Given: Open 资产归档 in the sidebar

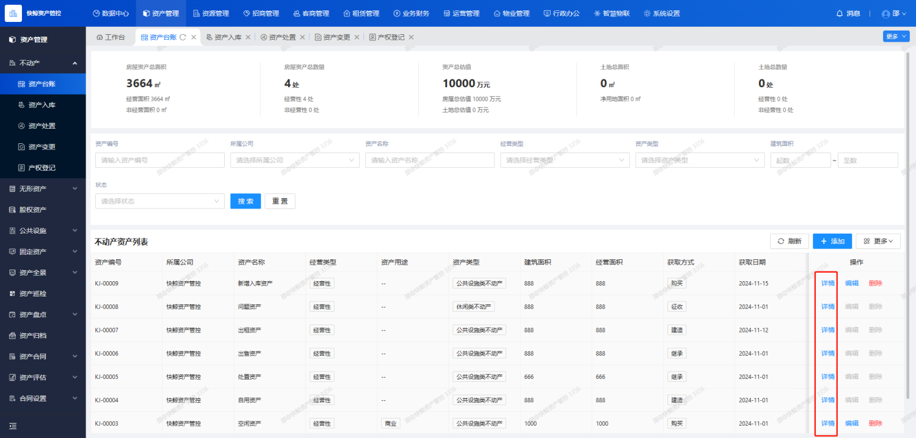Looking at the screenshot, I should click(x=43, y=336).
